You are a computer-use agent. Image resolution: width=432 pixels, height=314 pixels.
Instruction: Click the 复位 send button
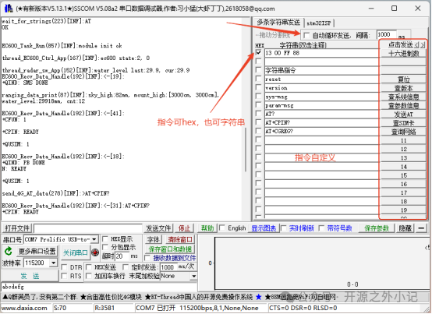403,79
